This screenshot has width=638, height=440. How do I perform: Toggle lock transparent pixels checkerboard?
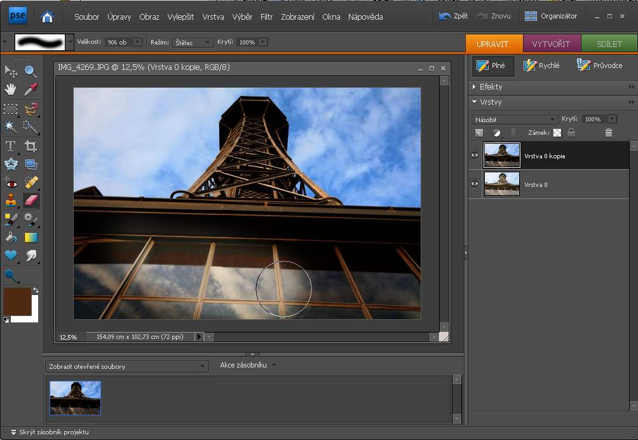557,133
